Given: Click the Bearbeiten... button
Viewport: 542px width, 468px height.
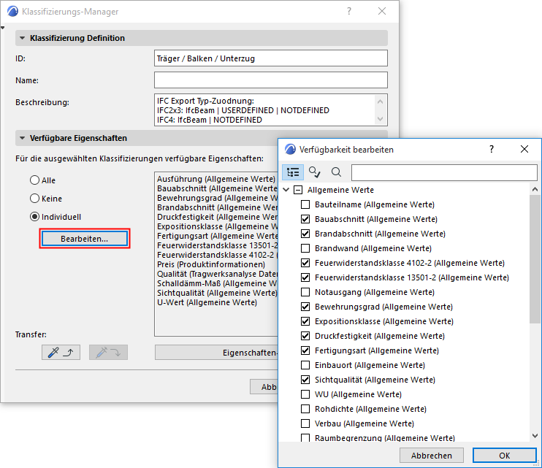Looking at the screenshot, I should point(85,238).
